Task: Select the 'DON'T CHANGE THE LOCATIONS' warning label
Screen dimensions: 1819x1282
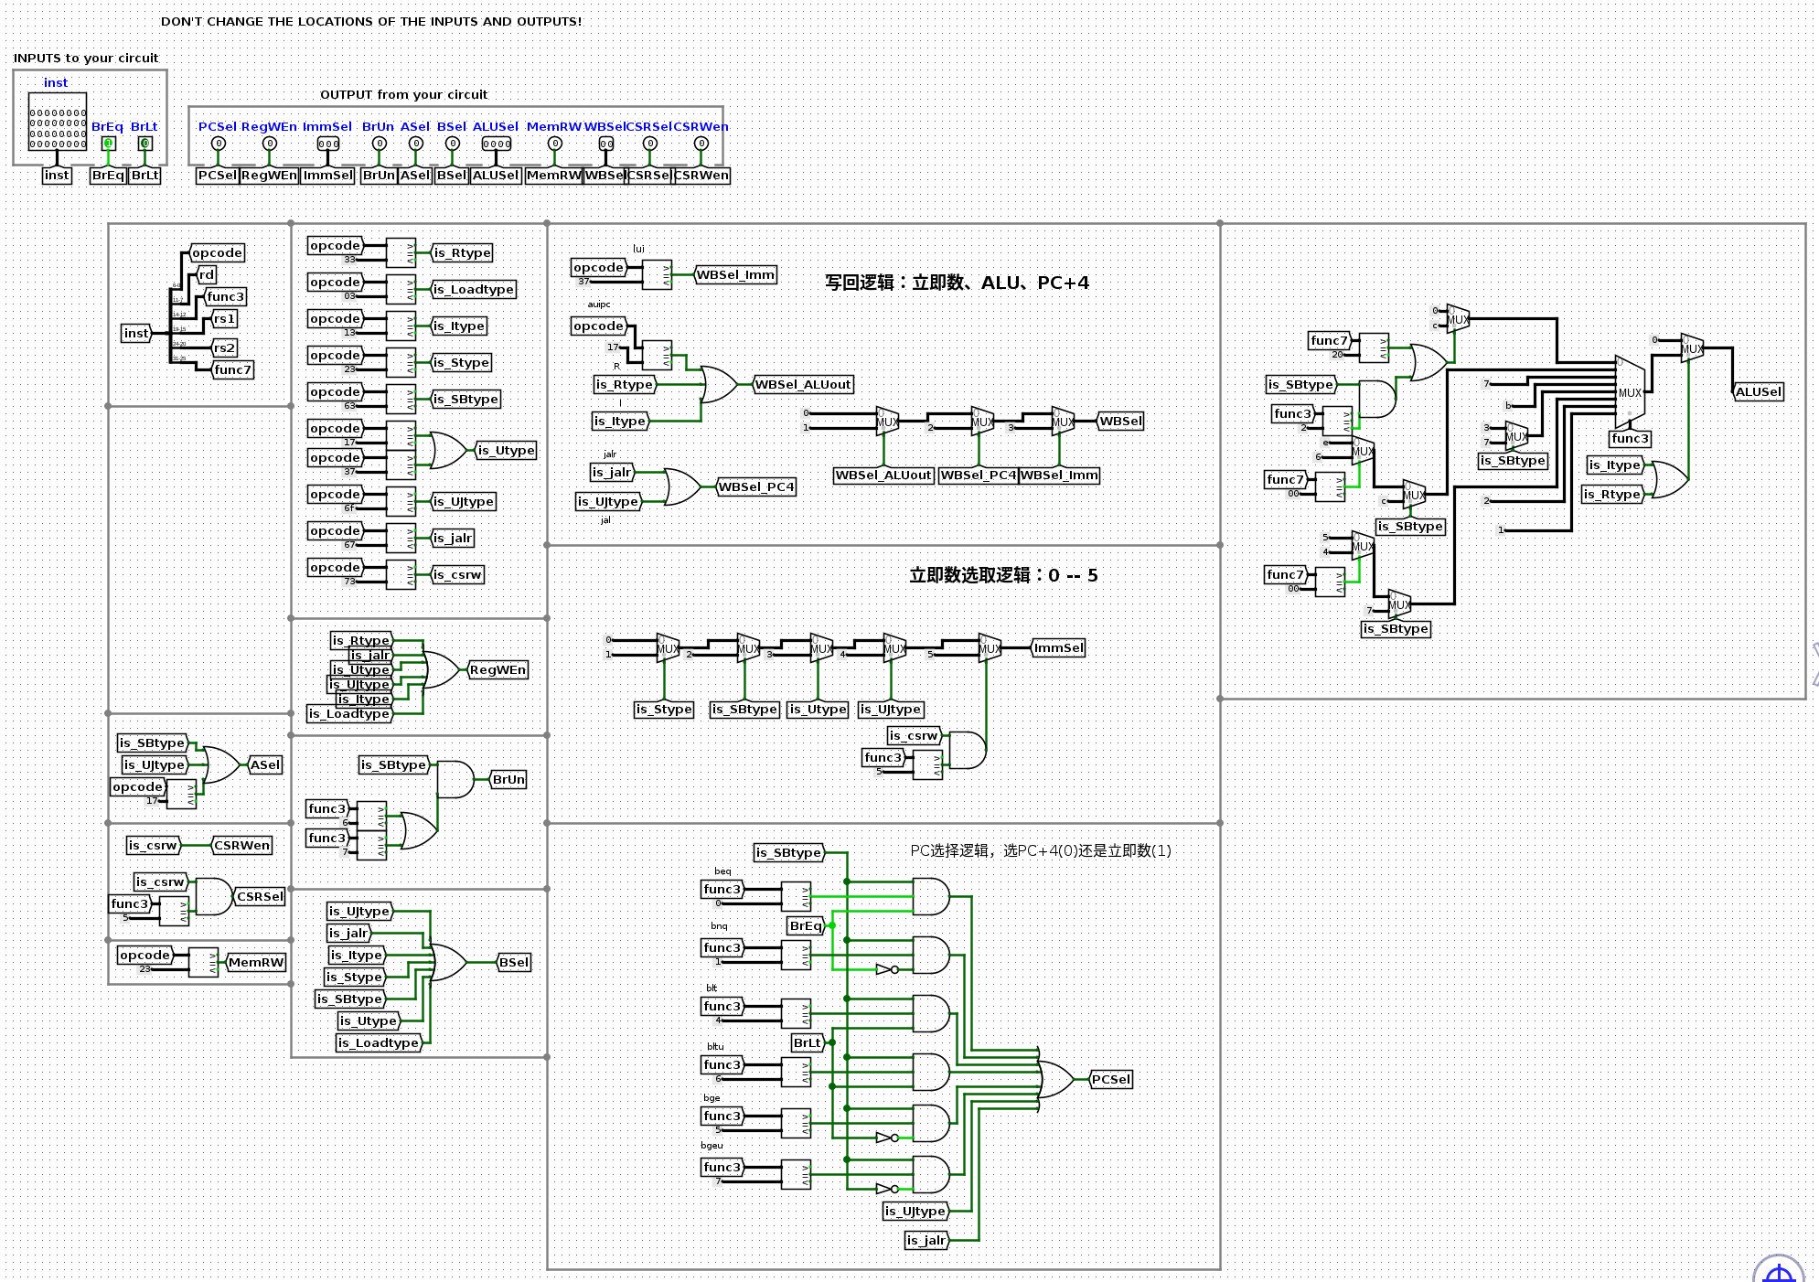Action: [371, 21]
